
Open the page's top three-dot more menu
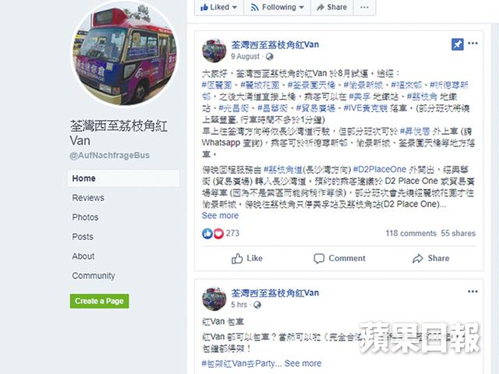(x=364, y=7)
